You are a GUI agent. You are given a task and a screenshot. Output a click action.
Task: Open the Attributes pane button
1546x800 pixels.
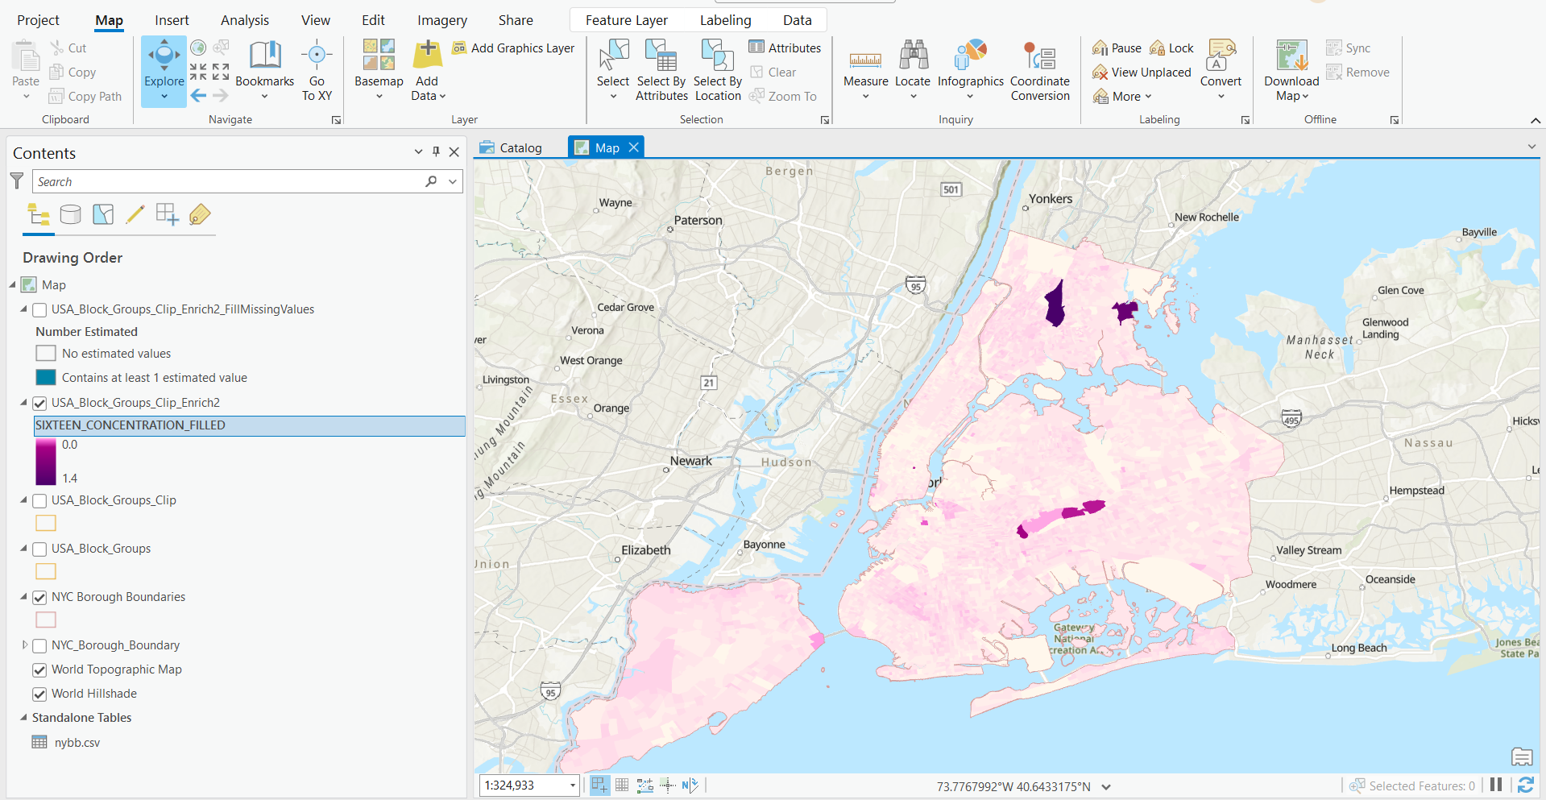(x=785, y=48)
